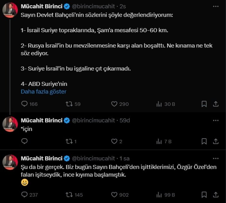Open profile avatar of the '*için' tweet

click(x=10, y=124)
